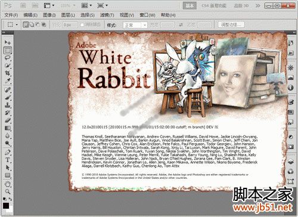Switch to the 基本 workspace

(190, 5)
